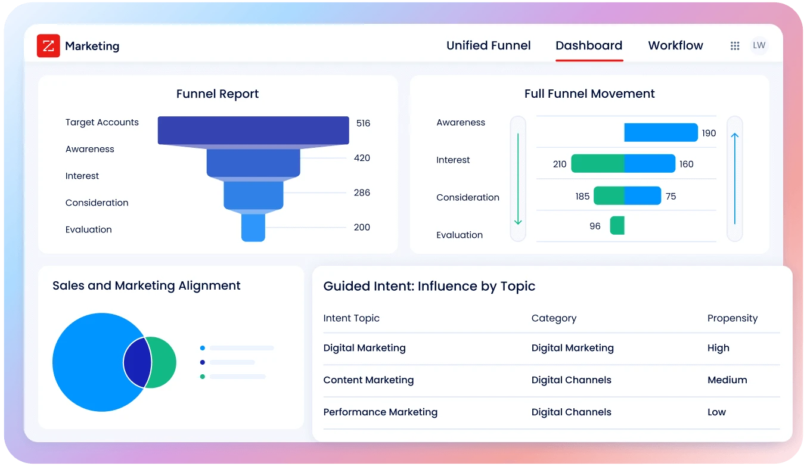This screenshot has height=466, width=807.
Task: Click the value 210 beside Interest bar
Action: point(560,164)
